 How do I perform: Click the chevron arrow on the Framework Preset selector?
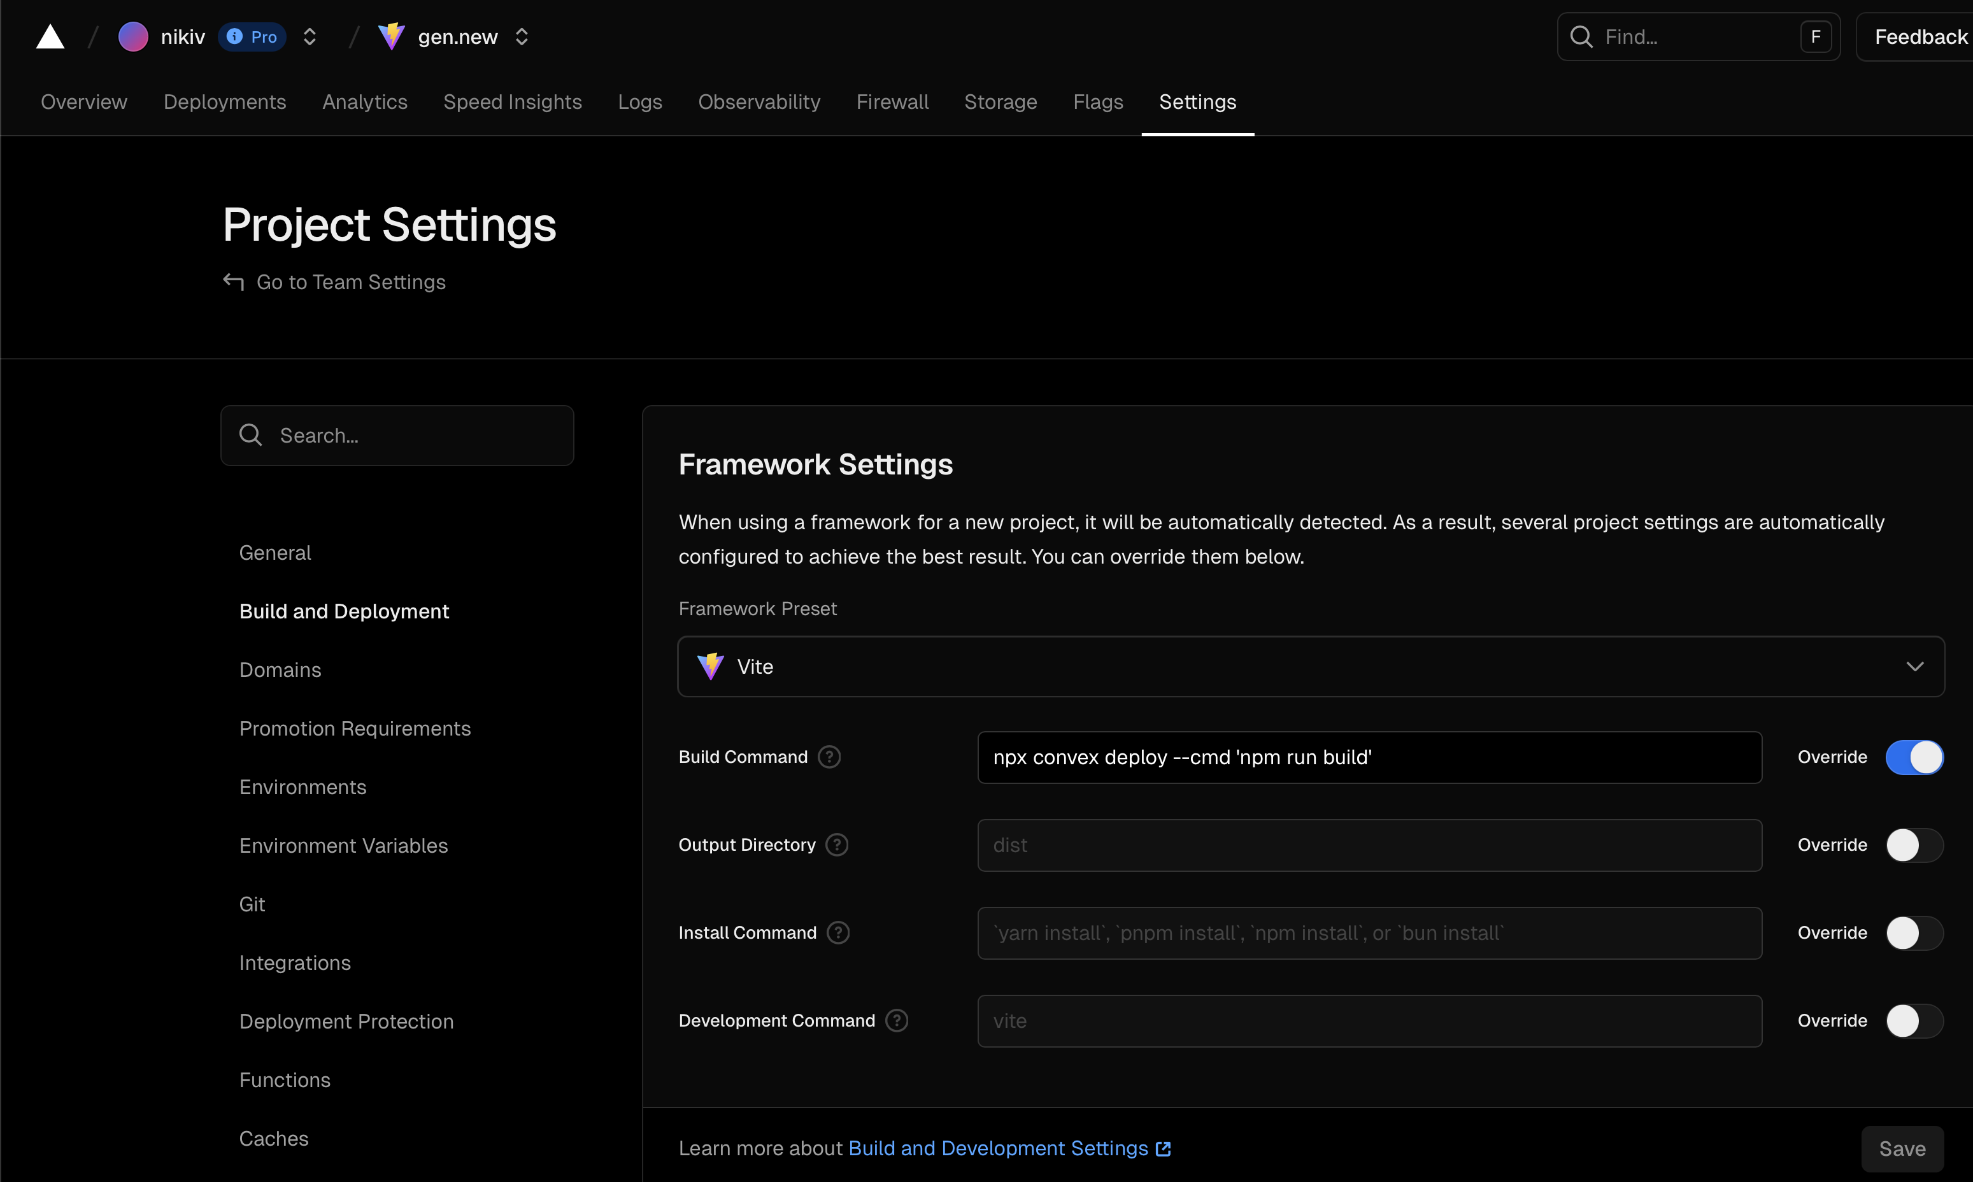click(x=1915, y=667)
